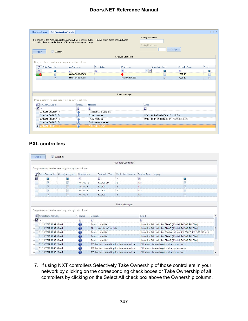This screenshot has width=248, height=321.
Task: Toggle Select All checkbox in AutoConfiguration Results tab
Action: [x=53, y=52]
